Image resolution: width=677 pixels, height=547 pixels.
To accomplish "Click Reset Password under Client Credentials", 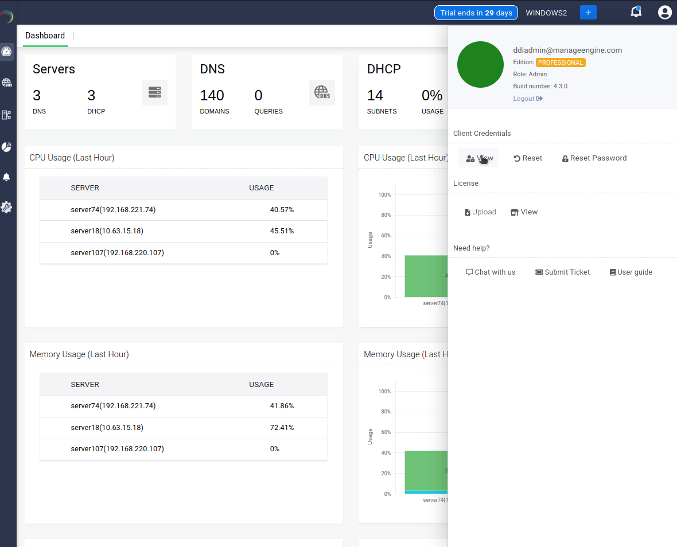I will click(x=594, y=158).
